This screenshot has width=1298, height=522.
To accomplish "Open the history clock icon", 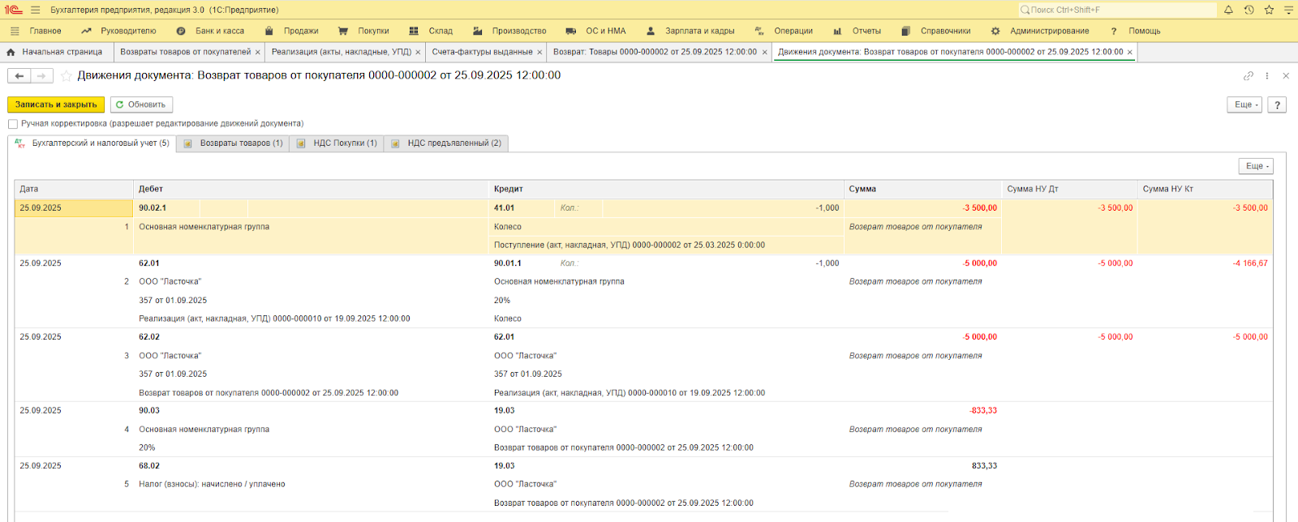I will click(x=1249, y=10).
